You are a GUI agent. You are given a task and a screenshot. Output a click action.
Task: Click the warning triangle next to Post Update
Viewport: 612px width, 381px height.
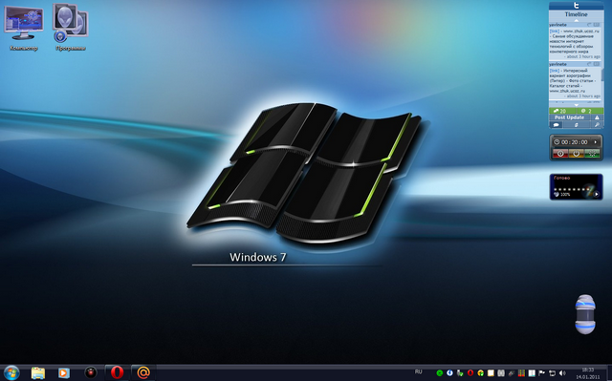597,117
